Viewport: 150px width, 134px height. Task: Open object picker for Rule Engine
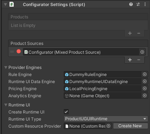pos(145,74)
